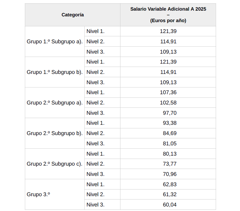Select the cell showing 70,96
The width and height of the screenshot is (240, 211).
click(169, 174)
